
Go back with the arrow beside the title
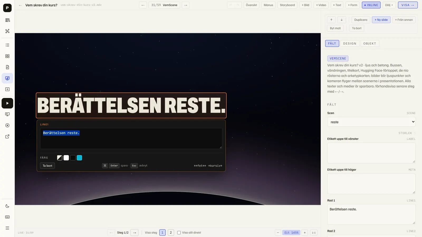(20, 5)
